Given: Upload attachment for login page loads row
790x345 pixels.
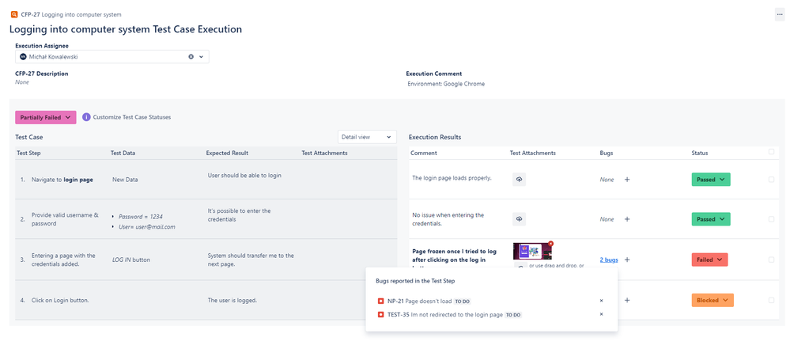Looking at the screenshot, I should 519,179.
